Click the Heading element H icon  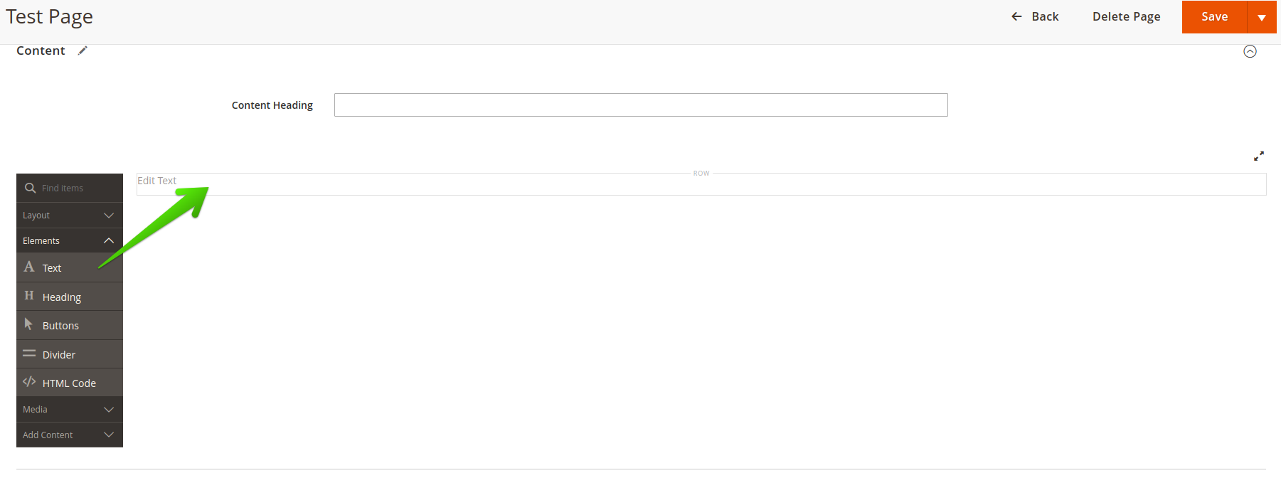29,296
